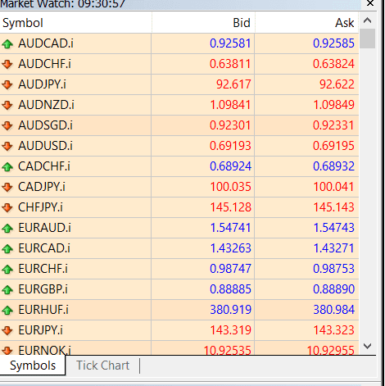Click the vertical scrollbar thumb
Viewport: 385px width, 386px height.
coord(368,39)
